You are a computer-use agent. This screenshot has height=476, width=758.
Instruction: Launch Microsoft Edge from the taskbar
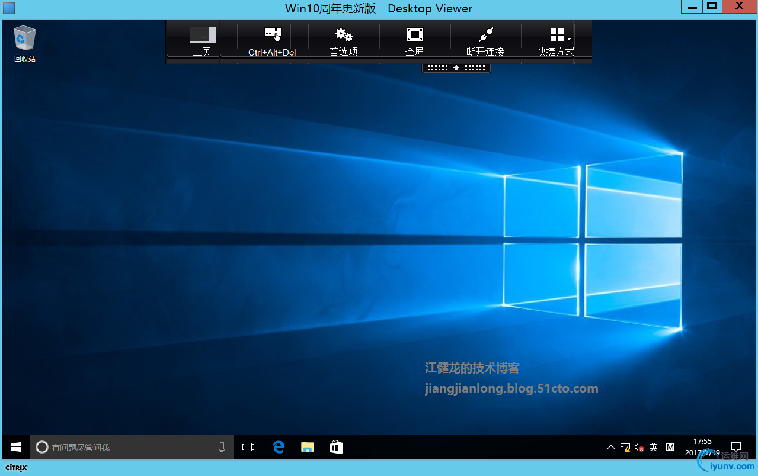pyautogui.click(x=279, y=447)
